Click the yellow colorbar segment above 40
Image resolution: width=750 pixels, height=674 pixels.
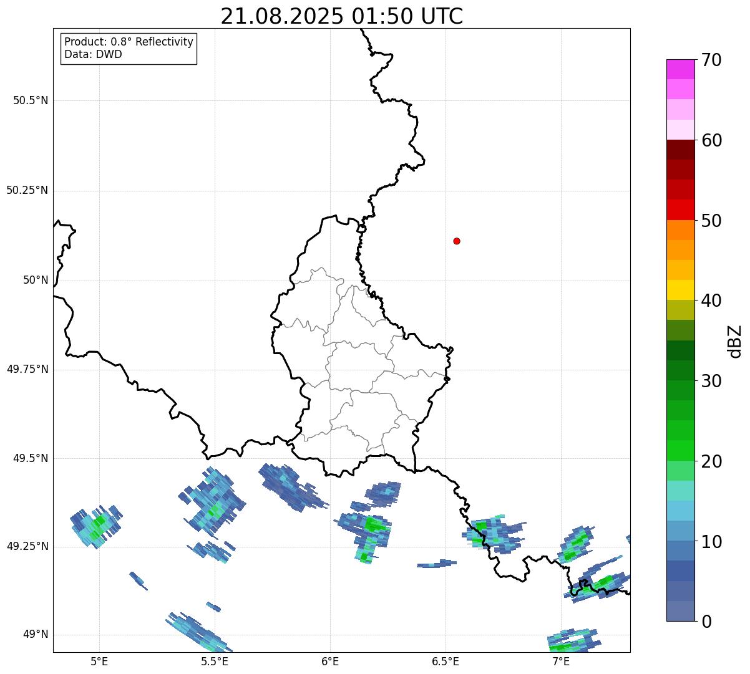680,290
